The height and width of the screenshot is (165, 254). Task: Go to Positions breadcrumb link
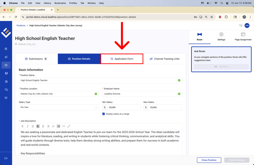pyautogui.click(x=21, y=25)
